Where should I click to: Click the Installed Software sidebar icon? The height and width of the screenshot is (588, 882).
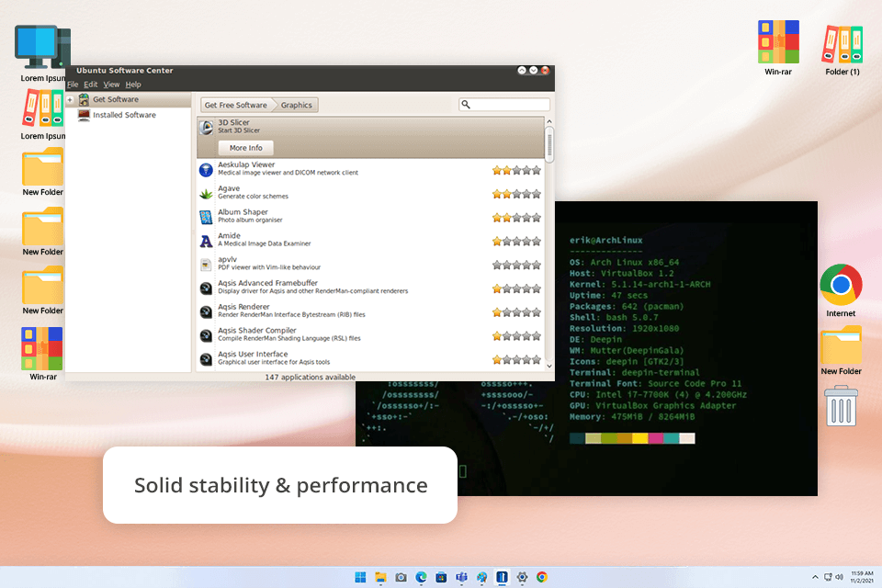click(84, 115)
